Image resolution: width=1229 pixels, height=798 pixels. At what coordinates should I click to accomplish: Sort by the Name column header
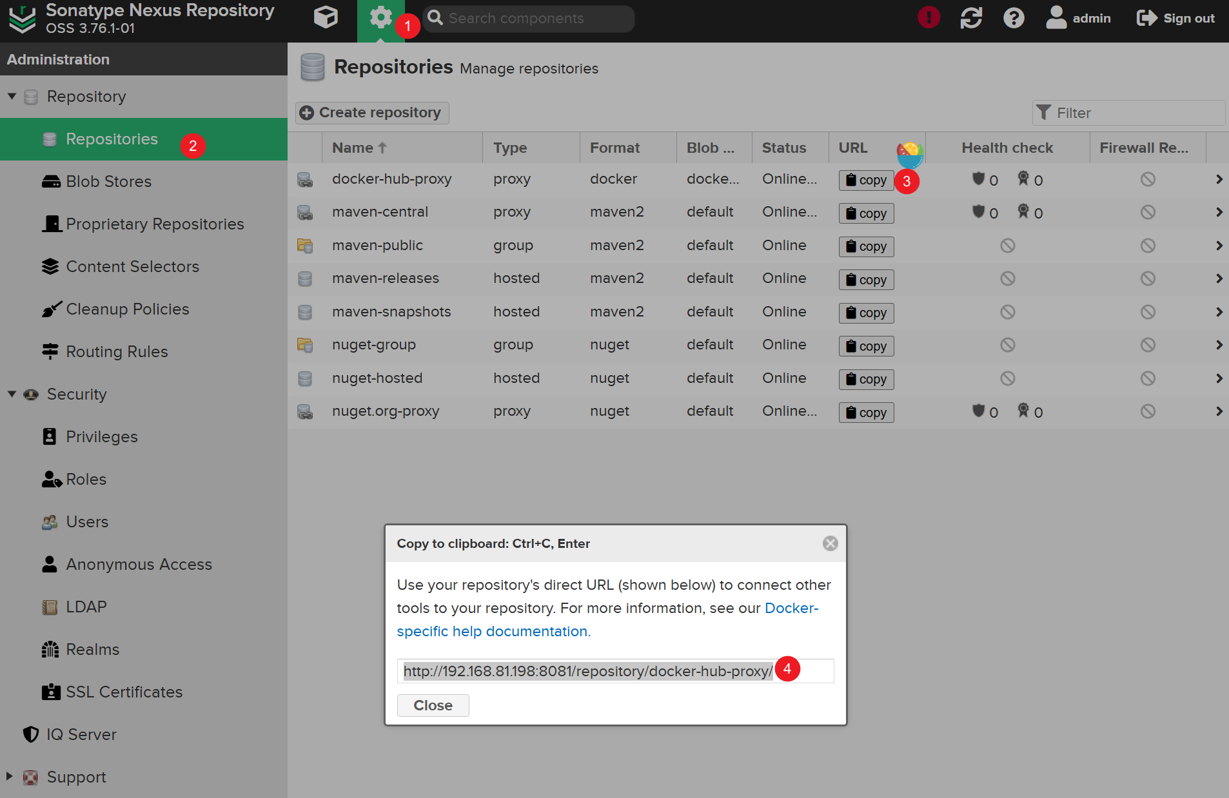click(402, 148)
